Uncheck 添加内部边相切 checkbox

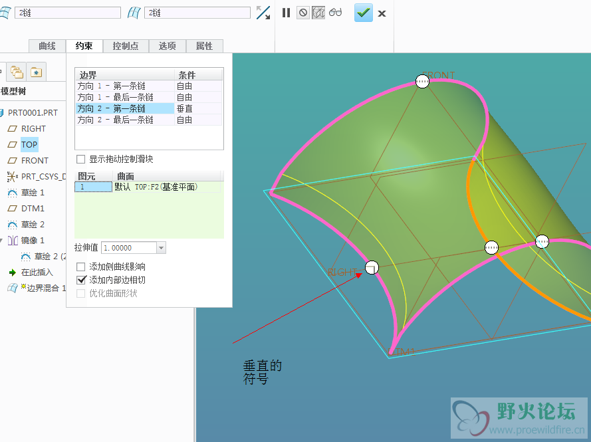[x=81, y=280]
